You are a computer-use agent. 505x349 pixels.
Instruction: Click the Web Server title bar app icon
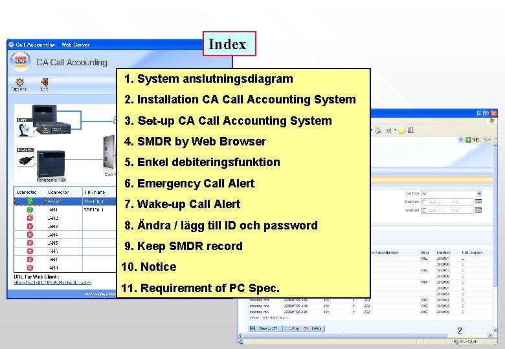point(11,45)
